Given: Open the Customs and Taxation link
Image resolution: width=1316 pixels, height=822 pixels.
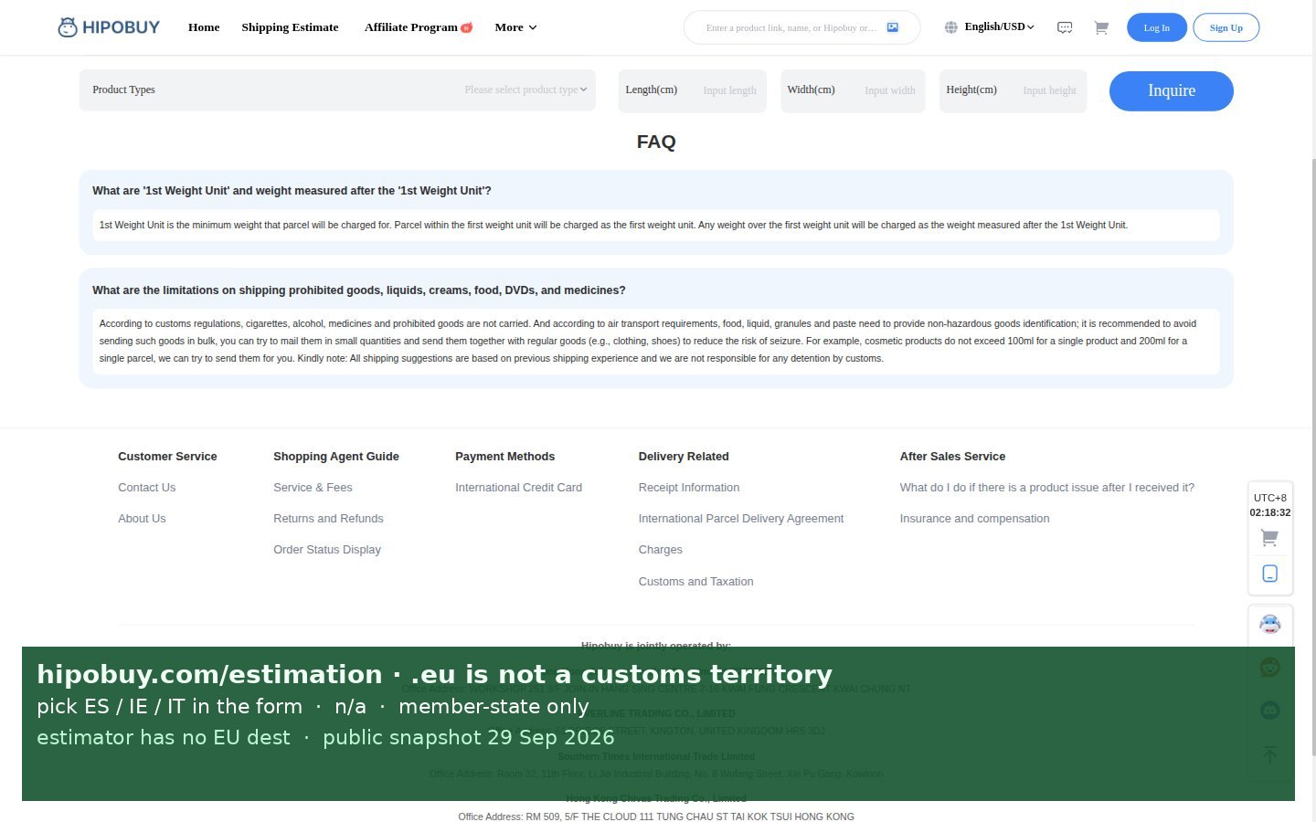Looking at the screenshot, I should coord(696,582).
